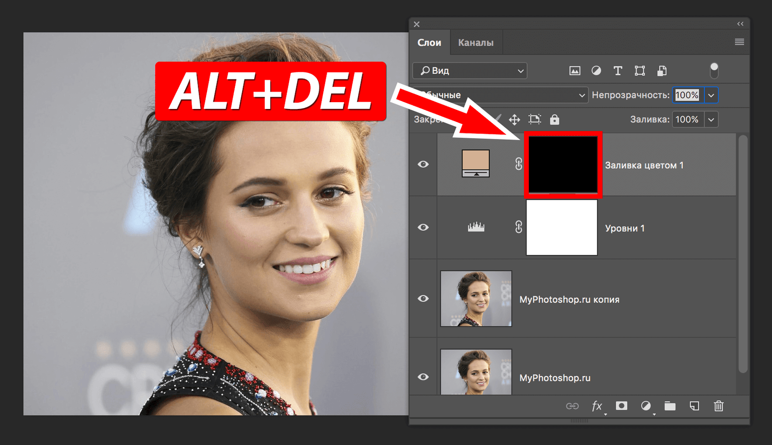The height and width of the screenshot is (445, 772).
Task: Open the panel menu icon
Action: point(739,42)
